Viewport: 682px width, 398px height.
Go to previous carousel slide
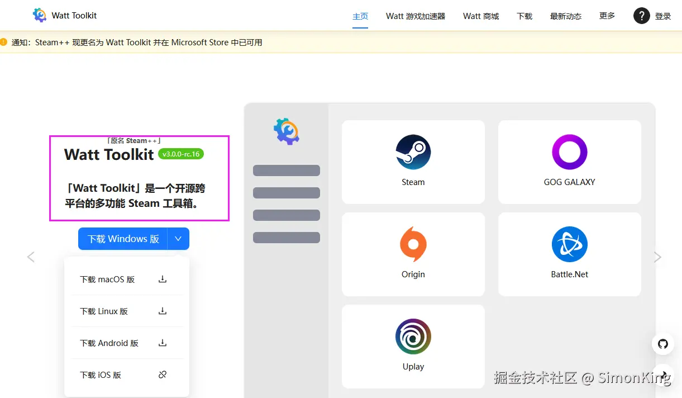pos(31,257)
